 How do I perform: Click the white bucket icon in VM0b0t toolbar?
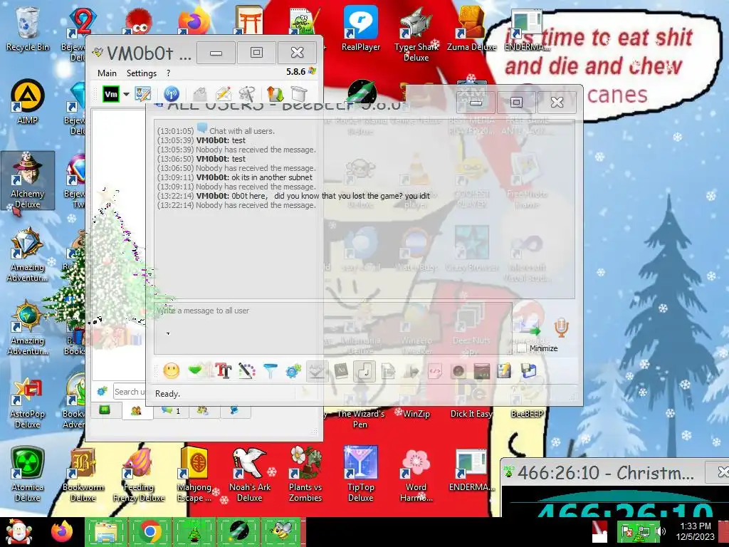(299, 94)
